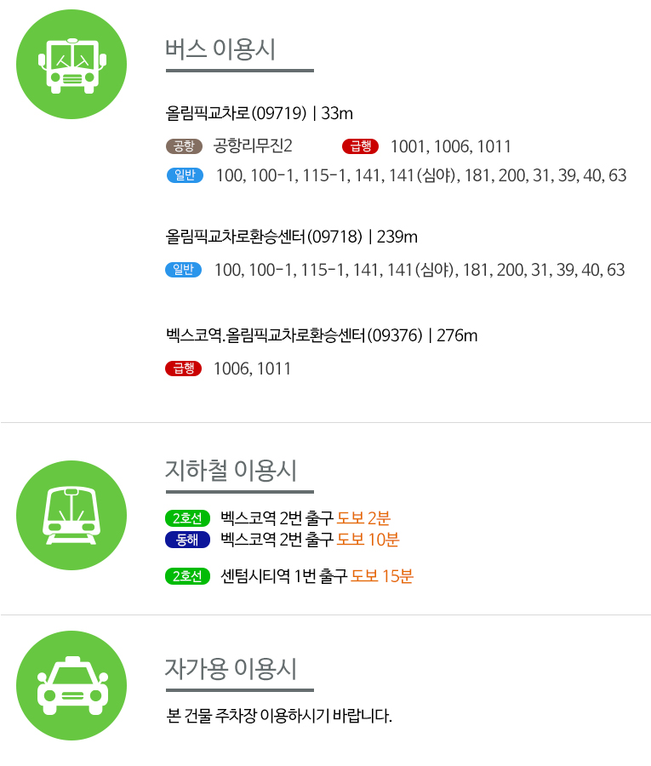Click the blue 일반 badge under 올림픽교차로(09719)

pyautogui.click(x=185, y=174)
